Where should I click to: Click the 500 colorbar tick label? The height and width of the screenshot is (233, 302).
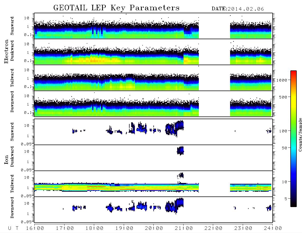283,97
